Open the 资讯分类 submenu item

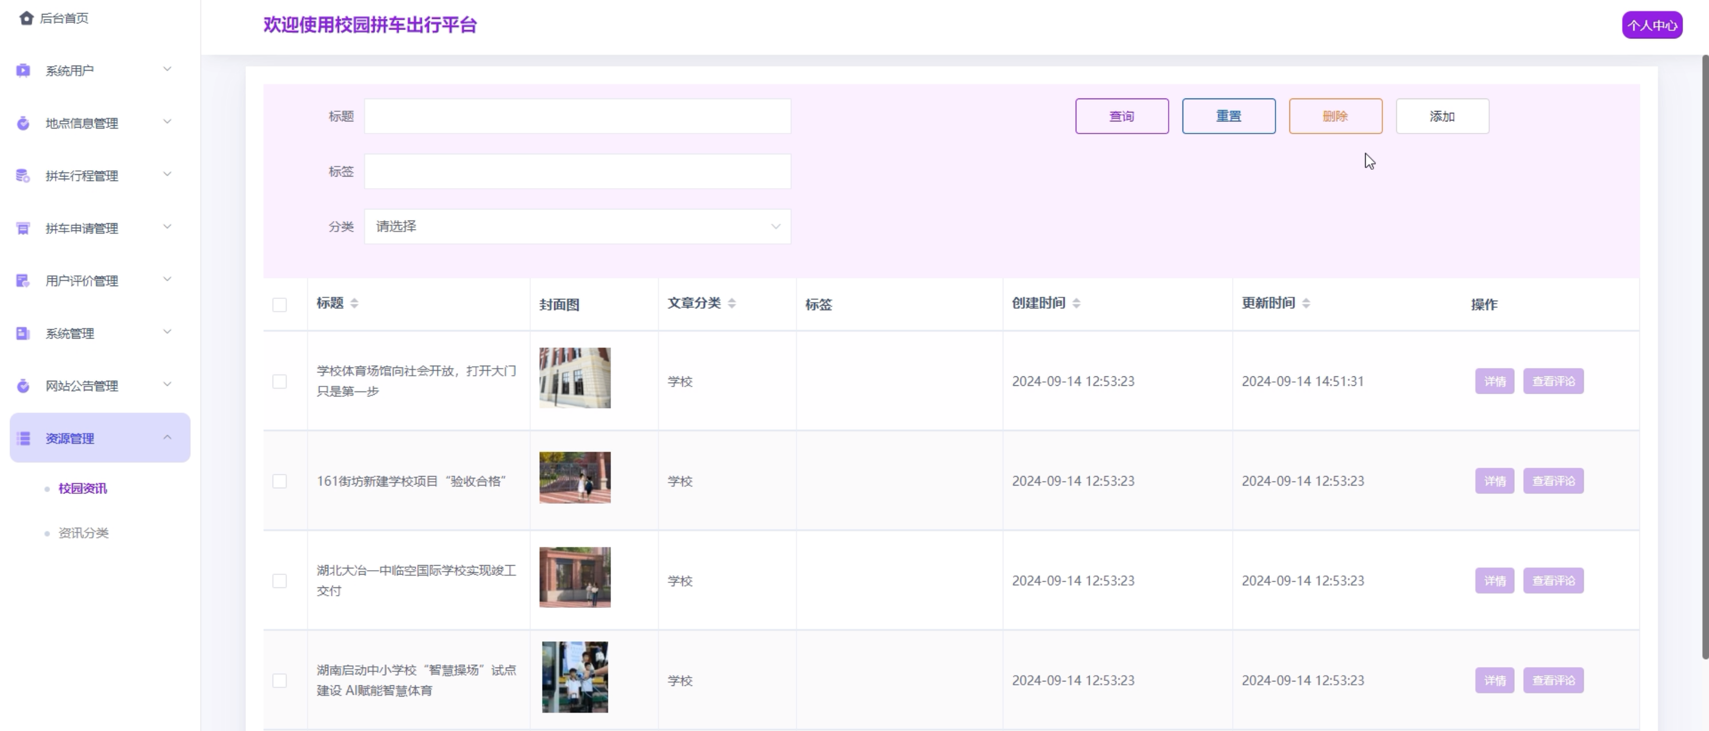[83, 532]
